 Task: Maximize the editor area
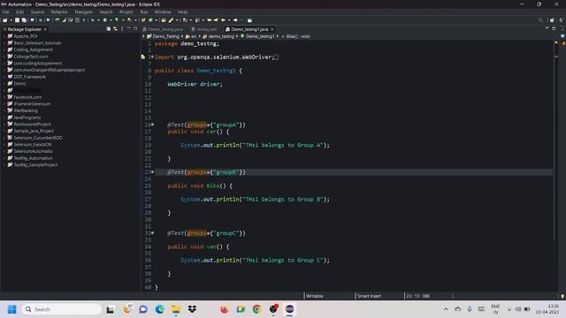(554, 28)
